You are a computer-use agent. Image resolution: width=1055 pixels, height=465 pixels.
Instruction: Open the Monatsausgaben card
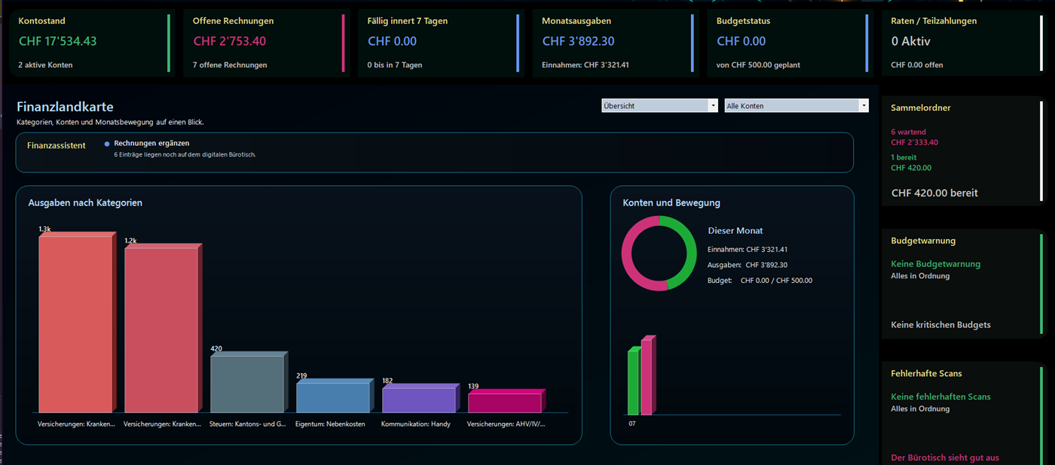click(616, 43)
